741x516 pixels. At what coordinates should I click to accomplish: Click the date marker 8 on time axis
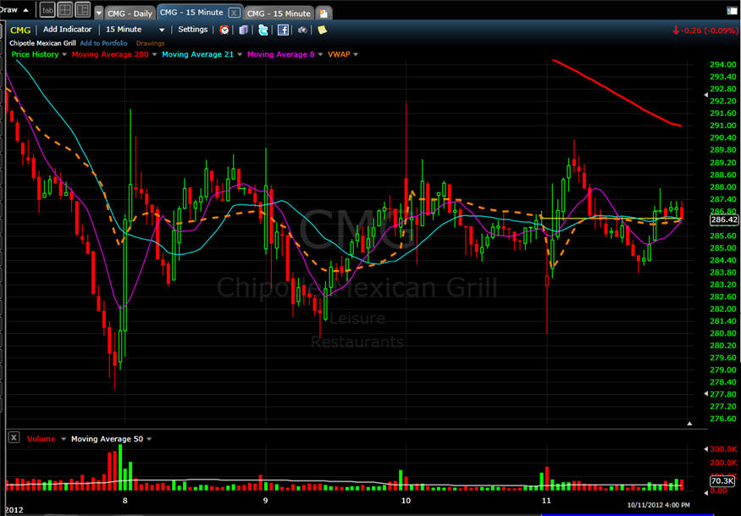[124, 501]
